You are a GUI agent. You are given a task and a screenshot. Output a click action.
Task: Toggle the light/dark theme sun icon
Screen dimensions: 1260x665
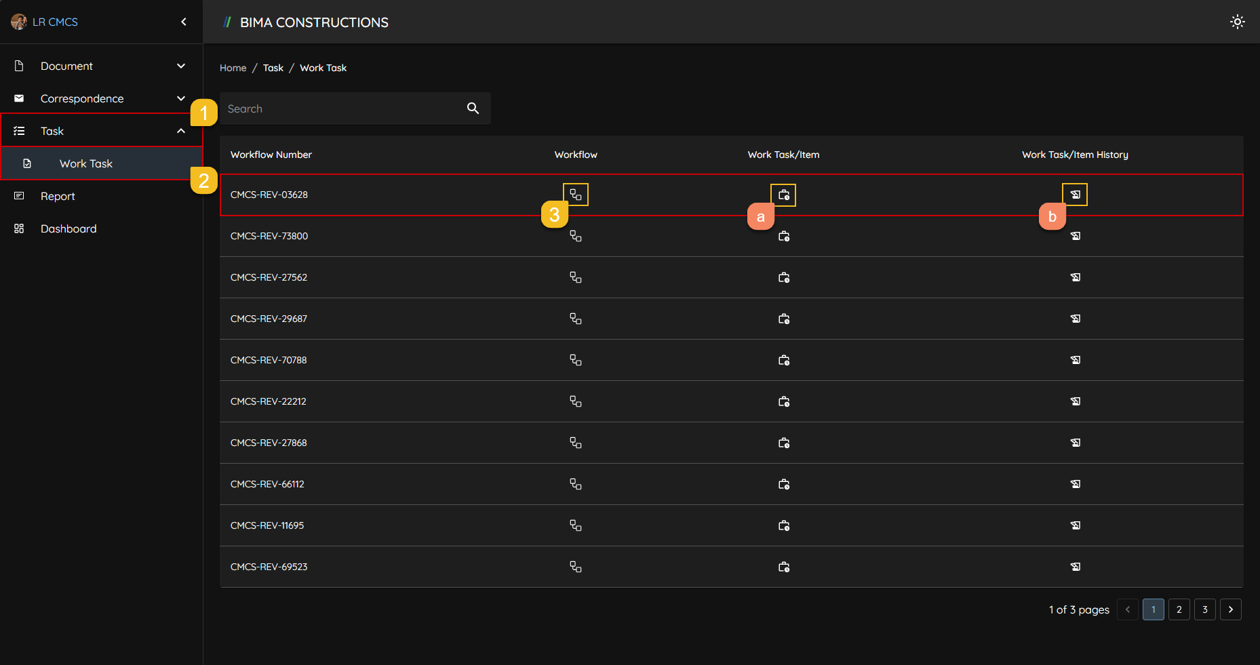[1237, 22]
